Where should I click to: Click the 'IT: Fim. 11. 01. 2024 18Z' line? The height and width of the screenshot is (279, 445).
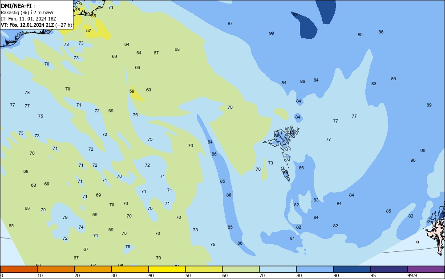coord(28,19)
